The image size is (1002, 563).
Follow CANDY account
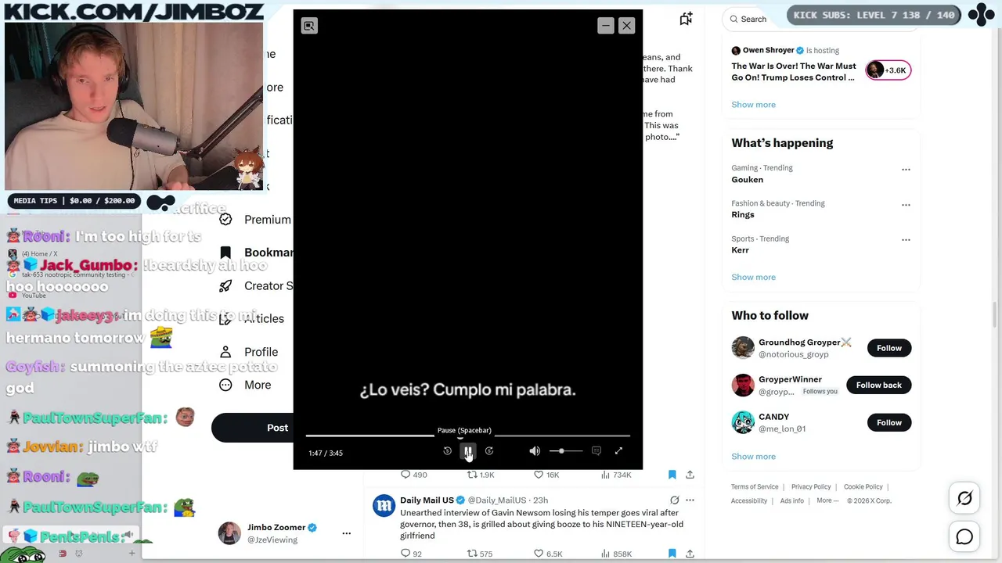(x=889, y=422)
